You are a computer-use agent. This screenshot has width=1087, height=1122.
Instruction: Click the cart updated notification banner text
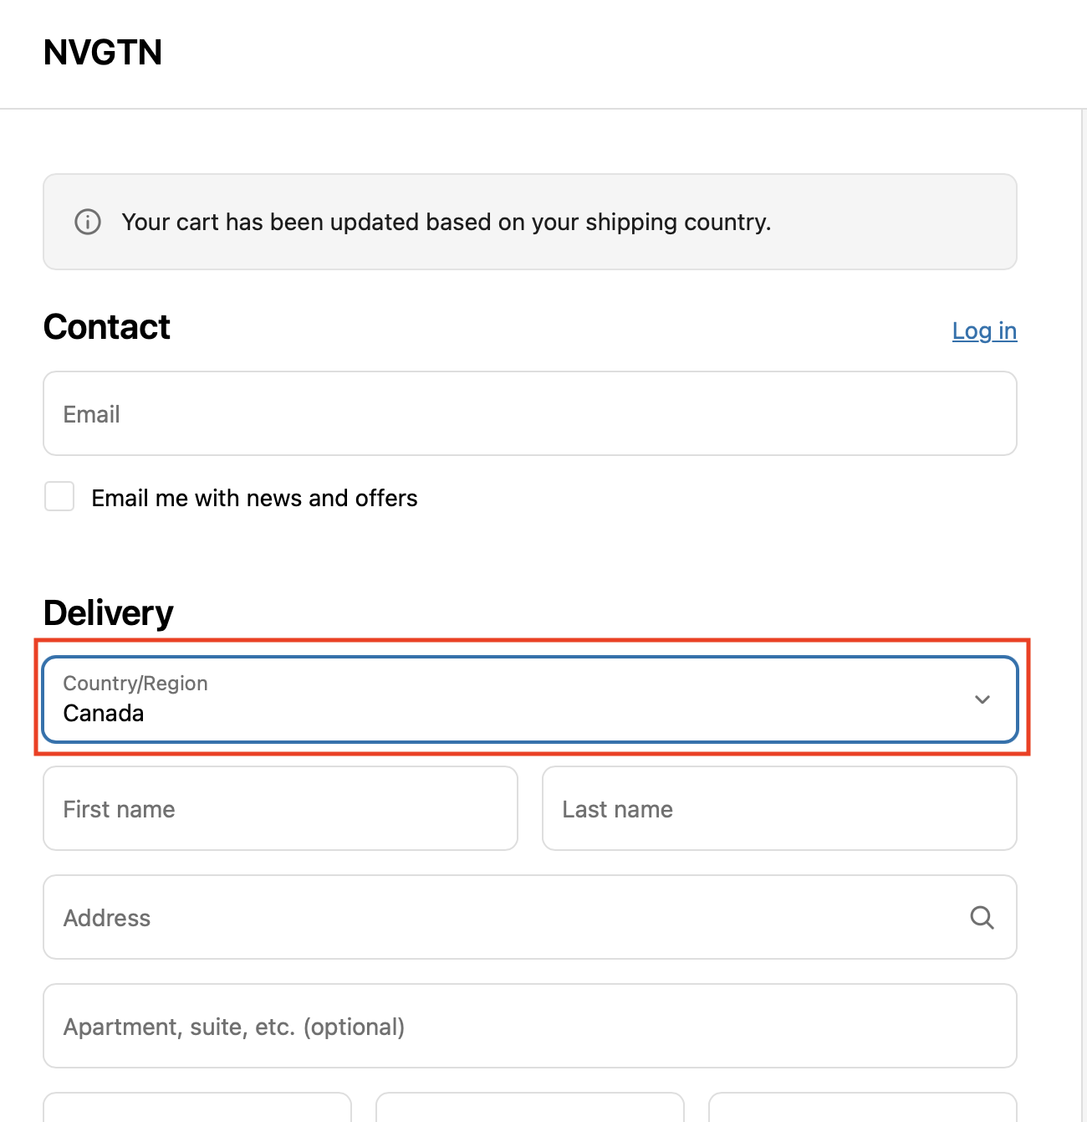coord(447,222)
